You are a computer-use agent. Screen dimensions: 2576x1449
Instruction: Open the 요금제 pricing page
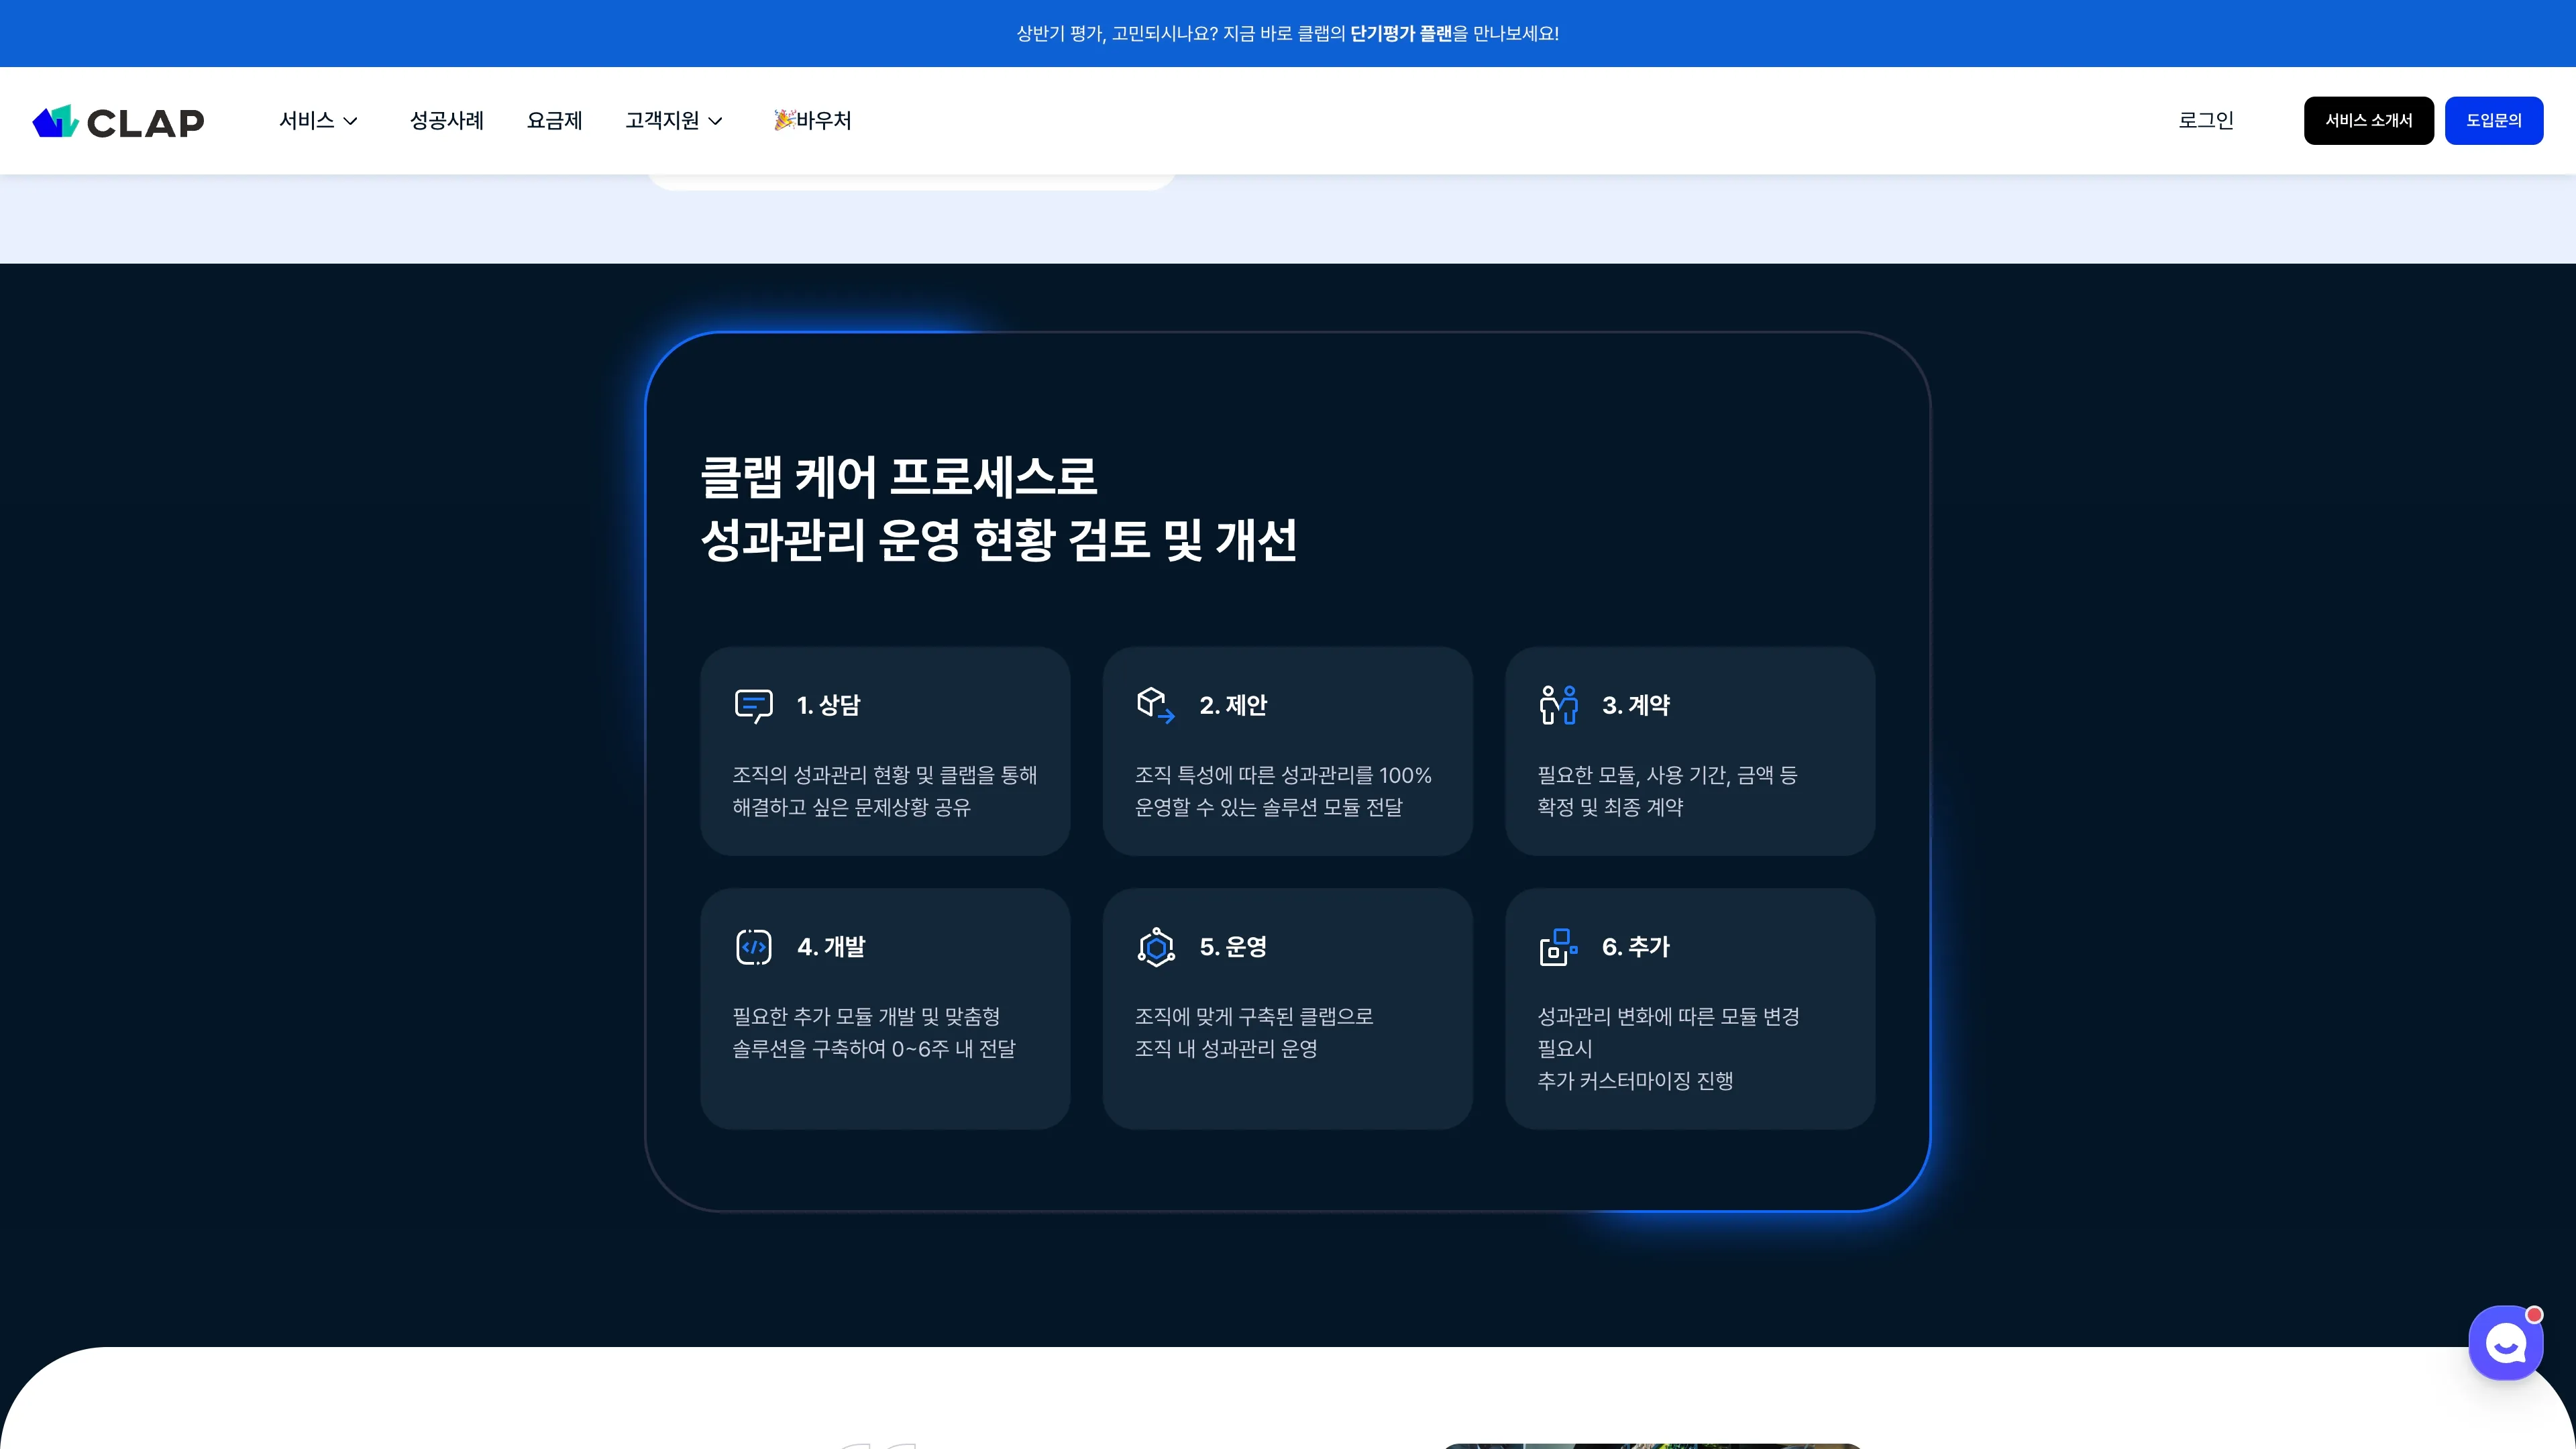[x=555, y=121]
